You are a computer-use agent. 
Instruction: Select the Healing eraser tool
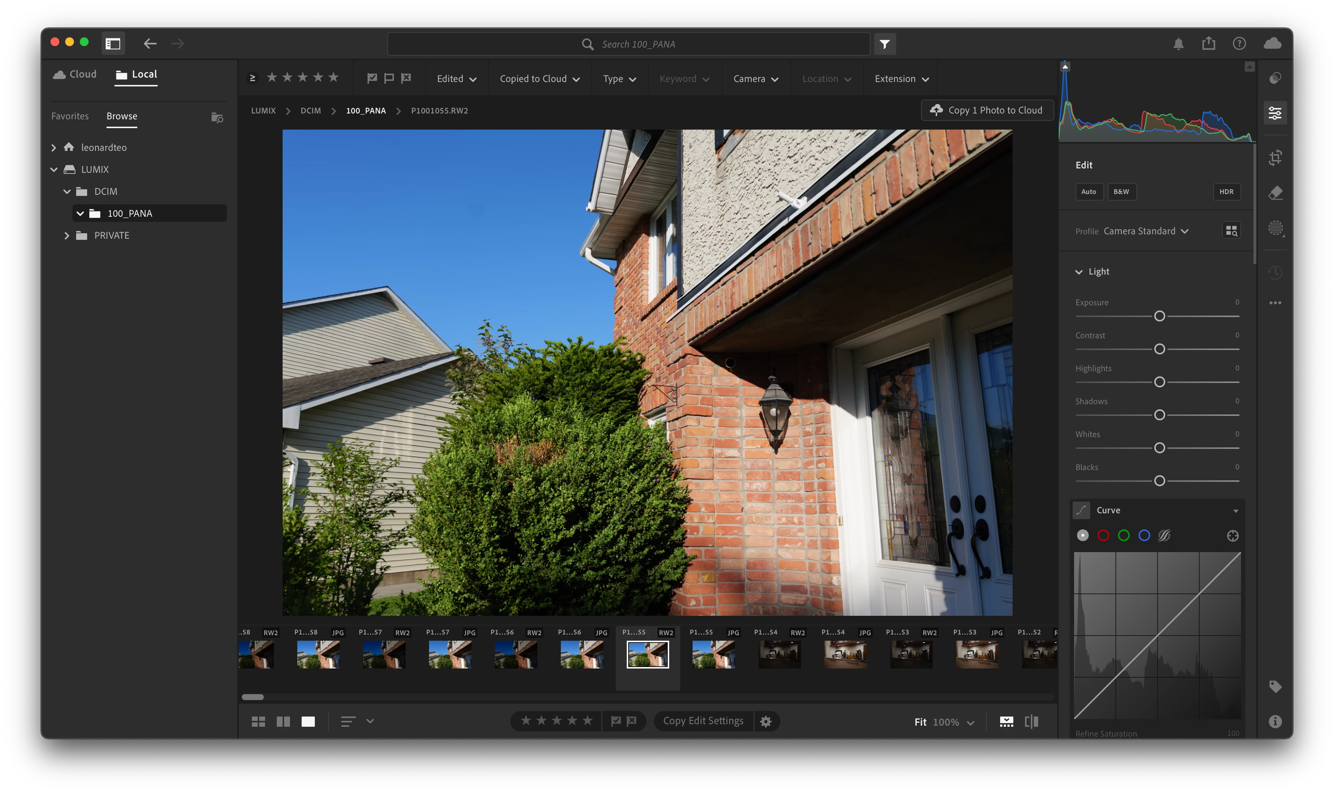tap(1275, 192)
